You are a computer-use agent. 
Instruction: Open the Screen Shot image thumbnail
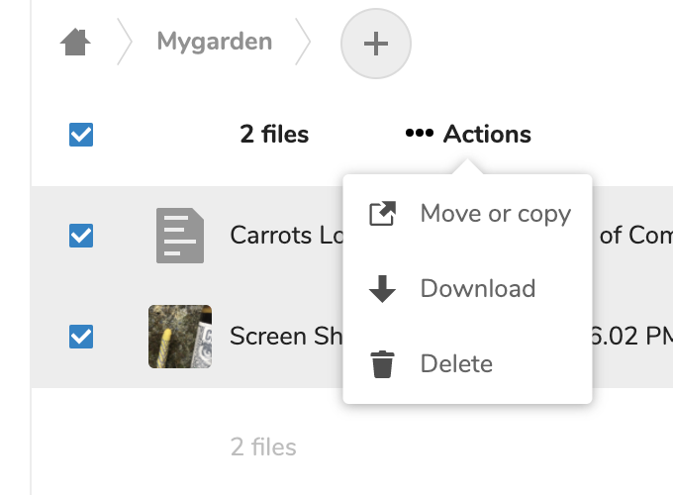pos(180,337)
